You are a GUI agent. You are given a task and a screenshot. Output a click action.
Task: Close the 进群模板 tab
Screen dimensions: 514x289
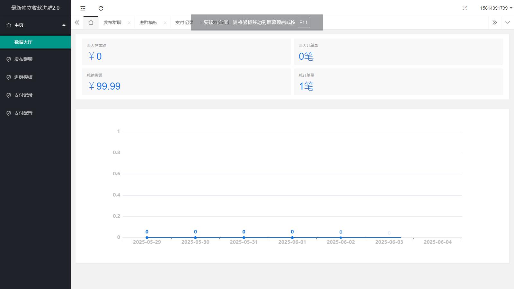pos(165,22)
